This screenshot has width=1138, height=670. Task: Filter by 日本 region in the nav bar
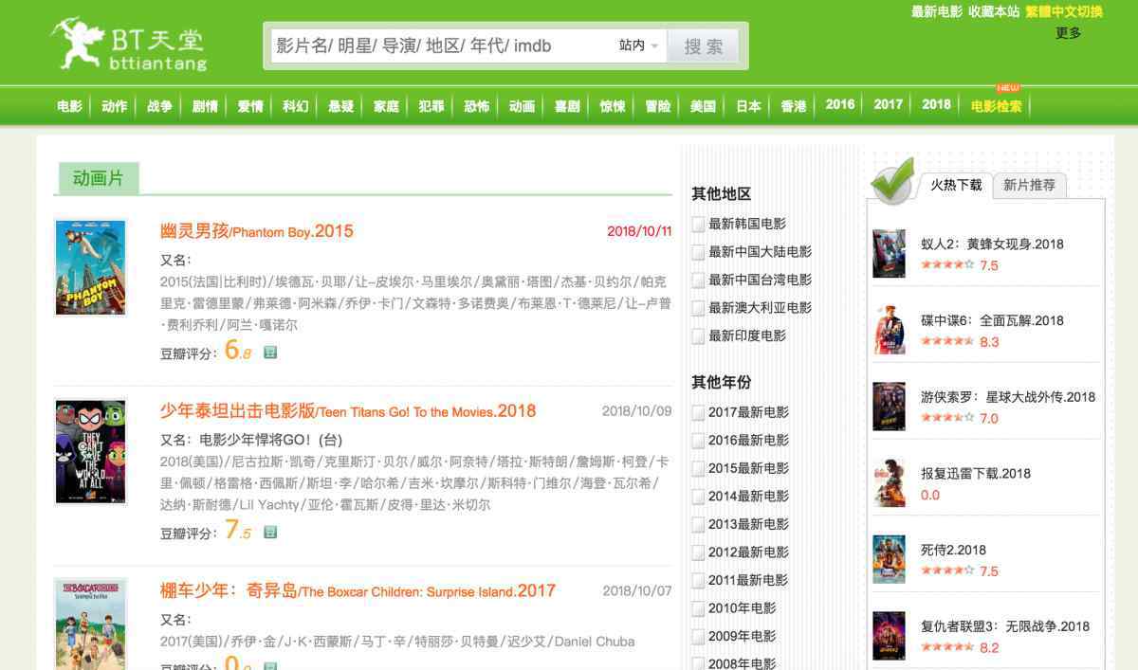[x=748, y=106]
